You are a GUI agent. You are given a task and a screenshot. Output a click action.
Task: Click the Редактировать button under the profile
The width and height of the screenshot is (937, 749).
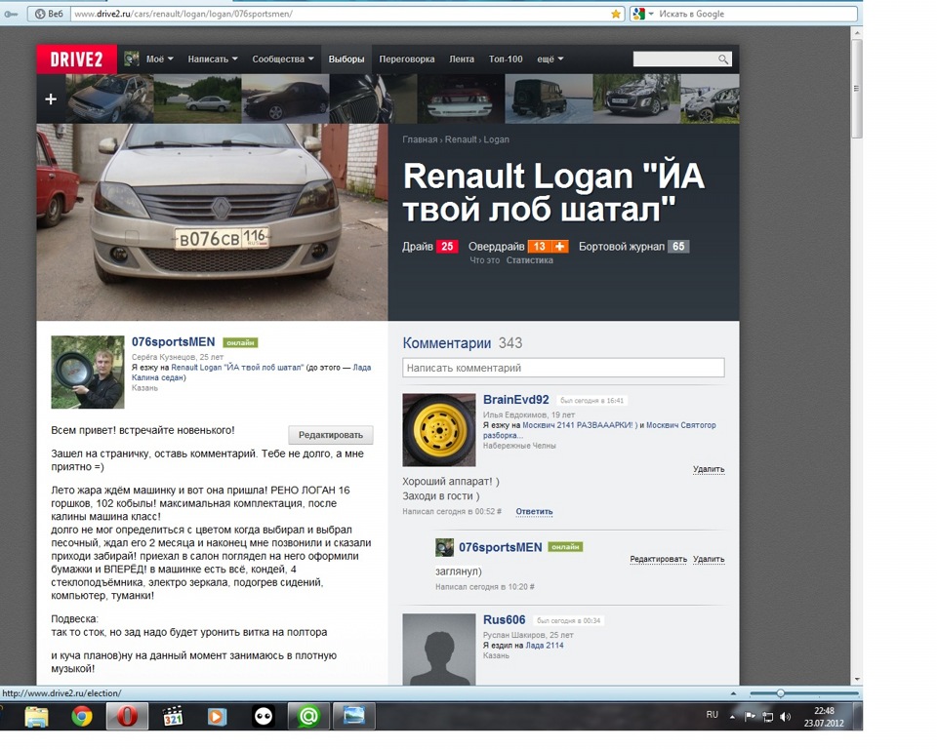pos(331,435)
